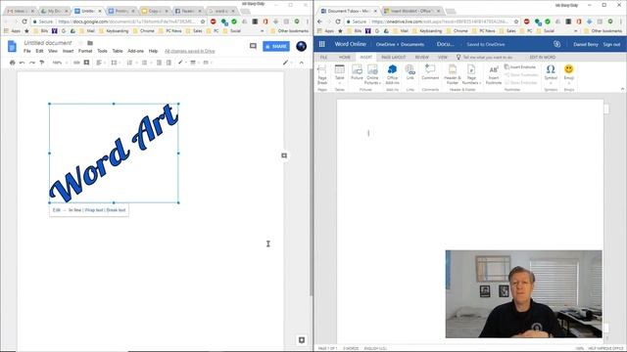Click the All changes saved in Drive link
Screen dimensions: 627x352
coord(190,51)
